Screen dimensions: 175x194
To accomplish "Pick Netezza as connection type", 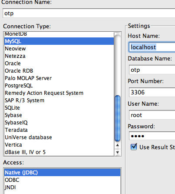I will pos(59,56).
